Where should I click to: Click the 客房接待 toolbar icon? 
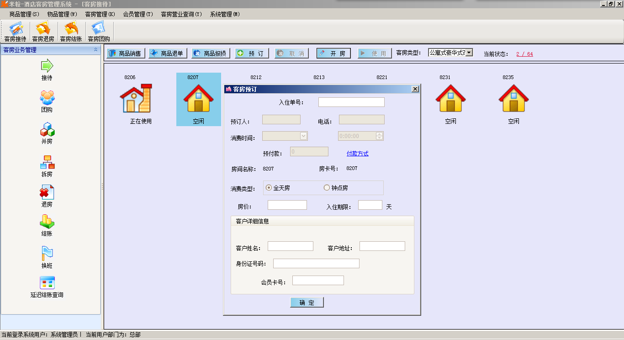tap(15, 29)
